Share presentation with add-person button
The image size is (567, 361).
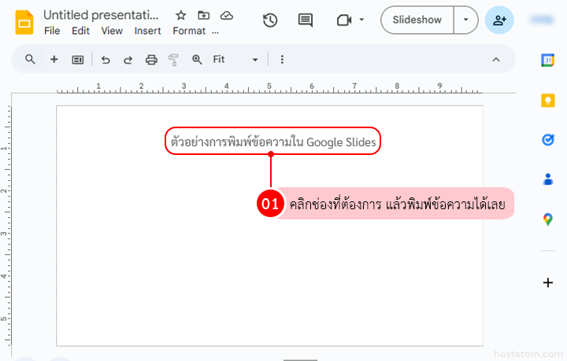click(499, 20)
